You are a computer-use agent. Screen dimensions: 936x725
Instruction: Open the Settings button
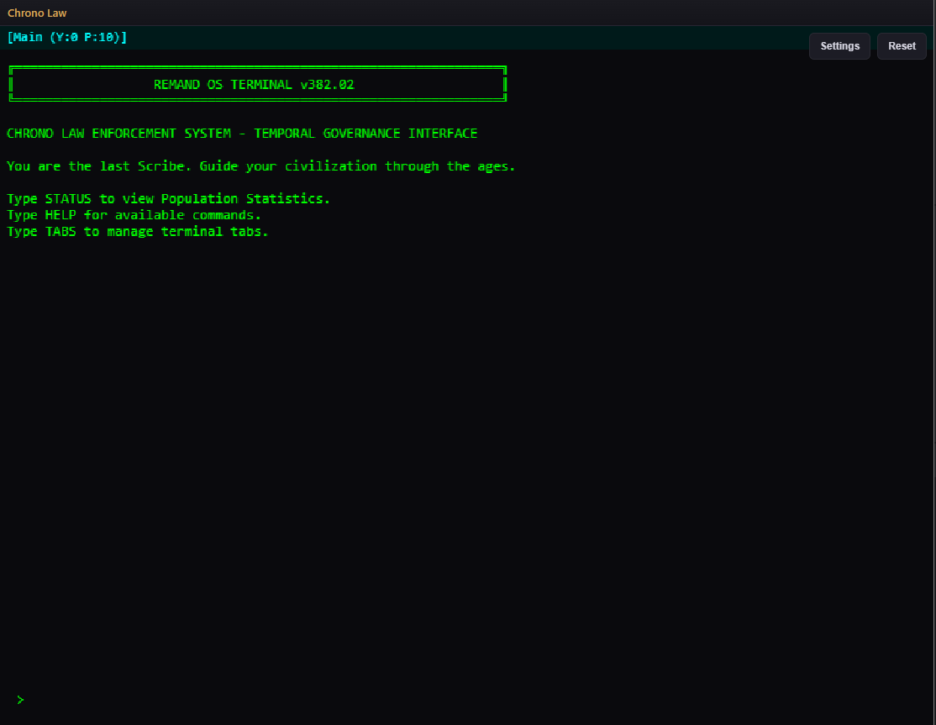click(839, 46)
